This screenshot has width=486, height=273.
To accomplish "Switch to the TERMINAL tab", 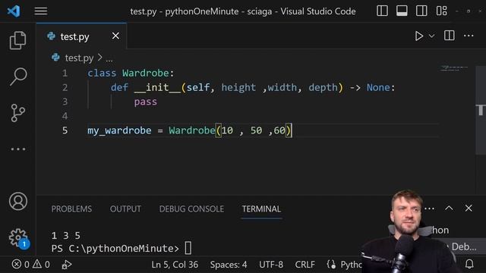I will [261, 209].
